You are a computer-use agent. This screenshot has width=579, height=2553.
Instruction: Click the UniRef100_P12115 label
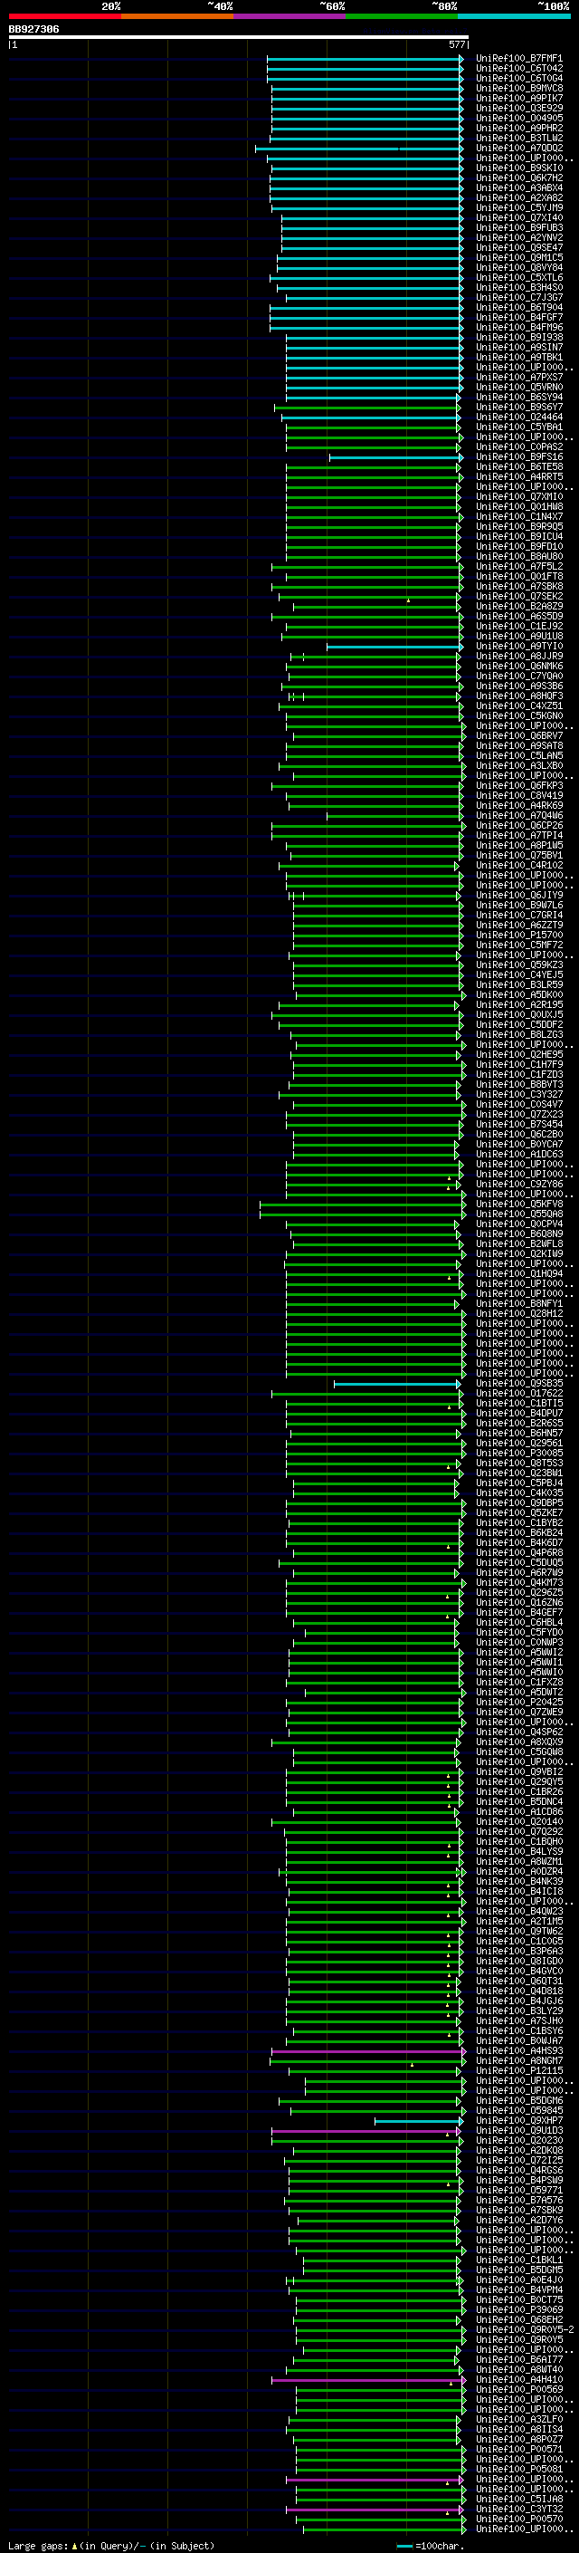pyautogui.click(x=518, y=2070)
